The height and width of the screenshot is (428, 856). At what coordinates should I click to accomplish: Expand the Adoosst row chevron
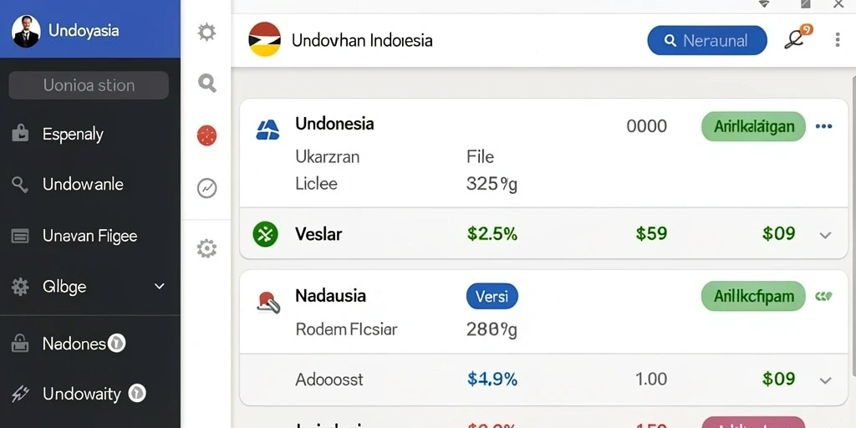tap(825, 380)
